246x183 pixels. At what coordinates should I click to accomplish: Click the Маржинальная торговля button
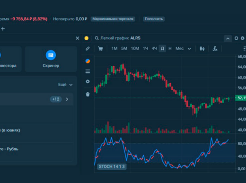pyautogui.click(x=113, y=19)
